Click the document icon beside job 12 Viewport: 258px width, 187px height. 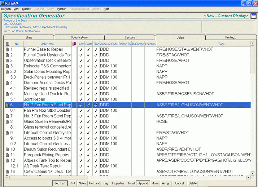click(x=7, y=160)
